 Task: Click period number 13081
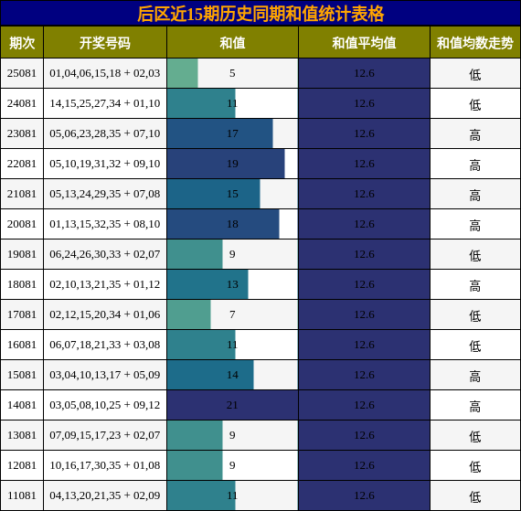[22, 435]
